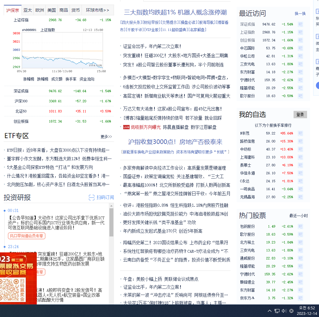Click the scroll-up arrow of 投资研报 list

[111, 206]
